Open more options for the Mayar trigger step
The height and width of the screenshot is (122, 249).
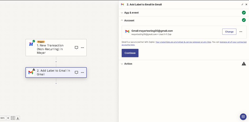(x=82, y=48)
